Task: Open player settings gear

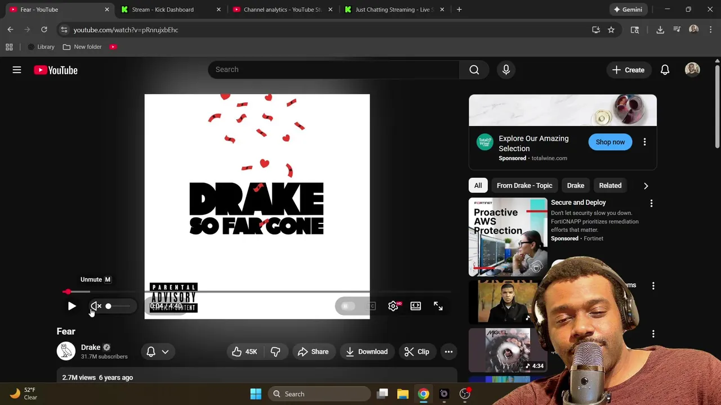Action: [393, 306]
